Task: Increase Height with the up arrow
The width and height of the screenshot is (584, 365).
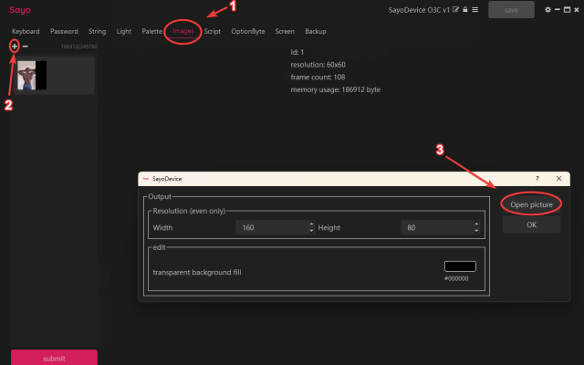Action: pyautogui.click(x=476, y=224)
